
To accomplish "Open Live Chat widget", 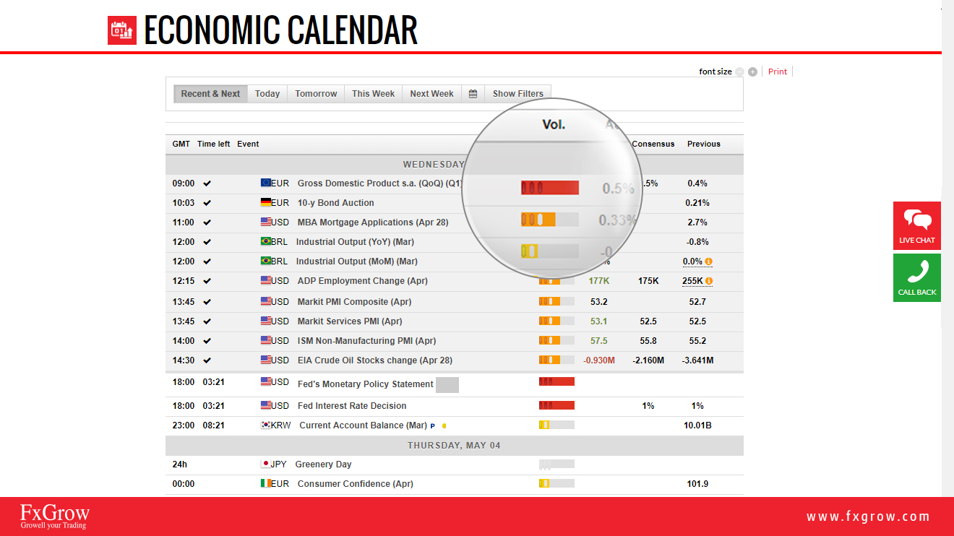I will click(917, 225).
